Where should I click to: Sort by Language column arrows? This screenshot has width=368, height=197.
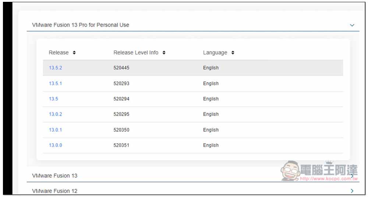[233, 52]
